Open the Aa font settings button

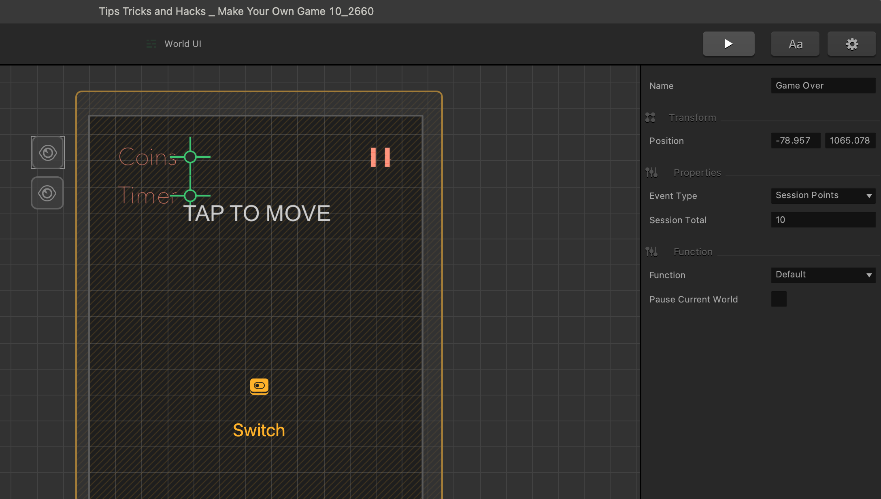pyautogui.click(x=795, y=44)
